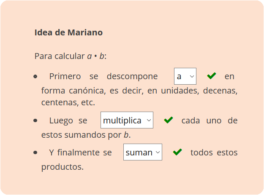Click the word "Primero" in the first bullet
Viewport: 264px width, 195px height.
(x=65, y=77)
